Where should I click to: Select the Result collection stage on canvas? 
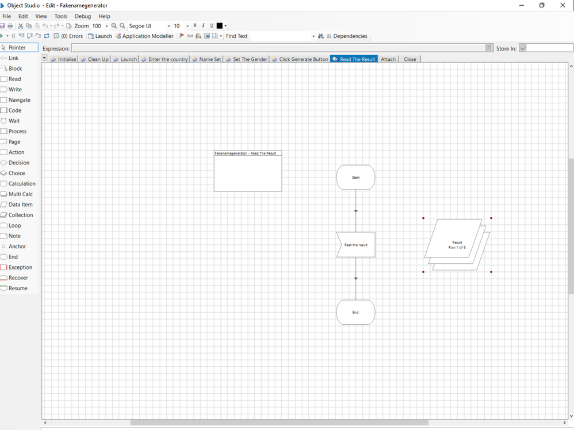(x=457, y=244)
